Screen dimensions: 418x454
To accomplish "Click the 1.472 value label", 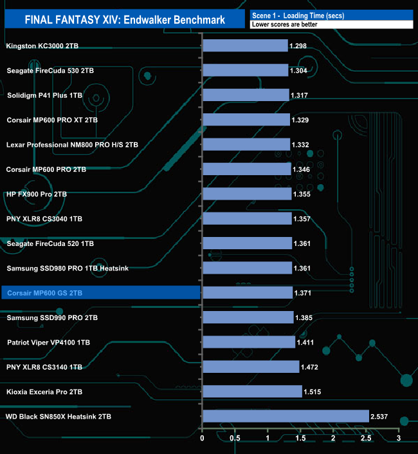I will 309,367.
